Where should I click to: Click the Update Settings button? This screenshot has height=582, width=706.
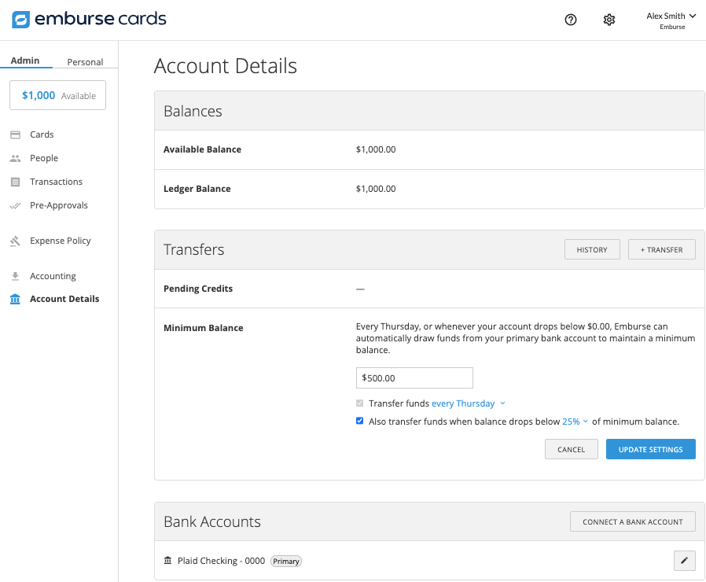click(x=650, y=449)
